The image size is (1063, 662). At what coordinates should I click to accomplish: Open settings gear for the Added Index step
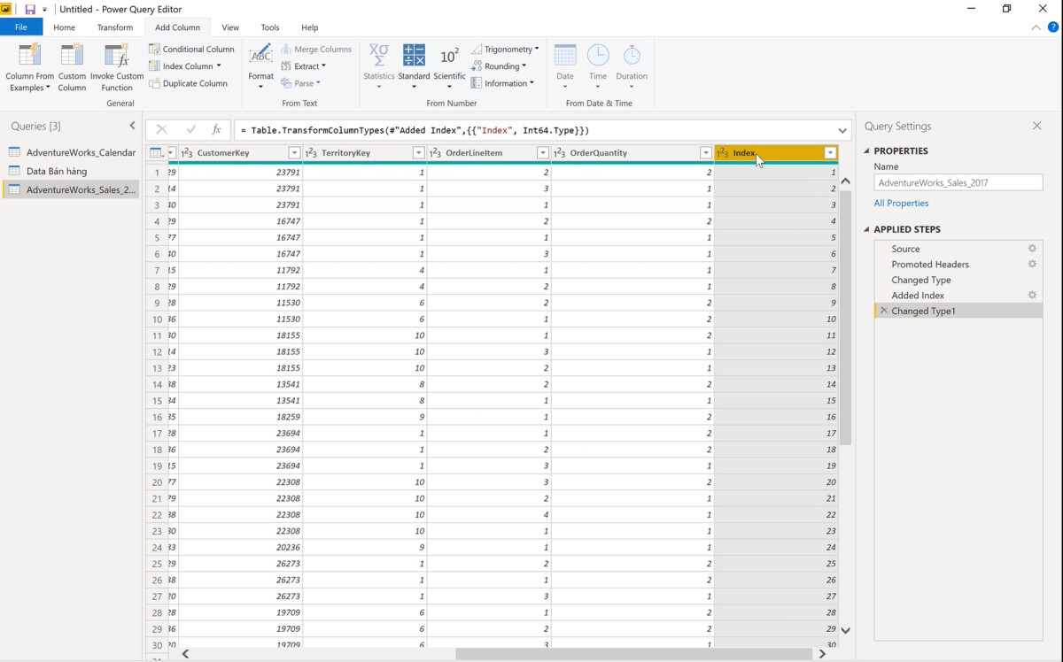1032,295
